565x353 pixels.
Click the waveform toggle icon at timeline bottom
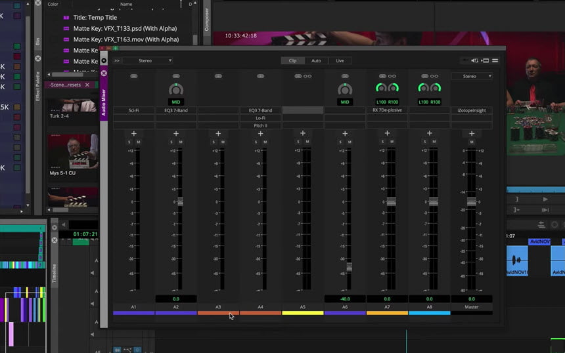[x=118, y=350]
